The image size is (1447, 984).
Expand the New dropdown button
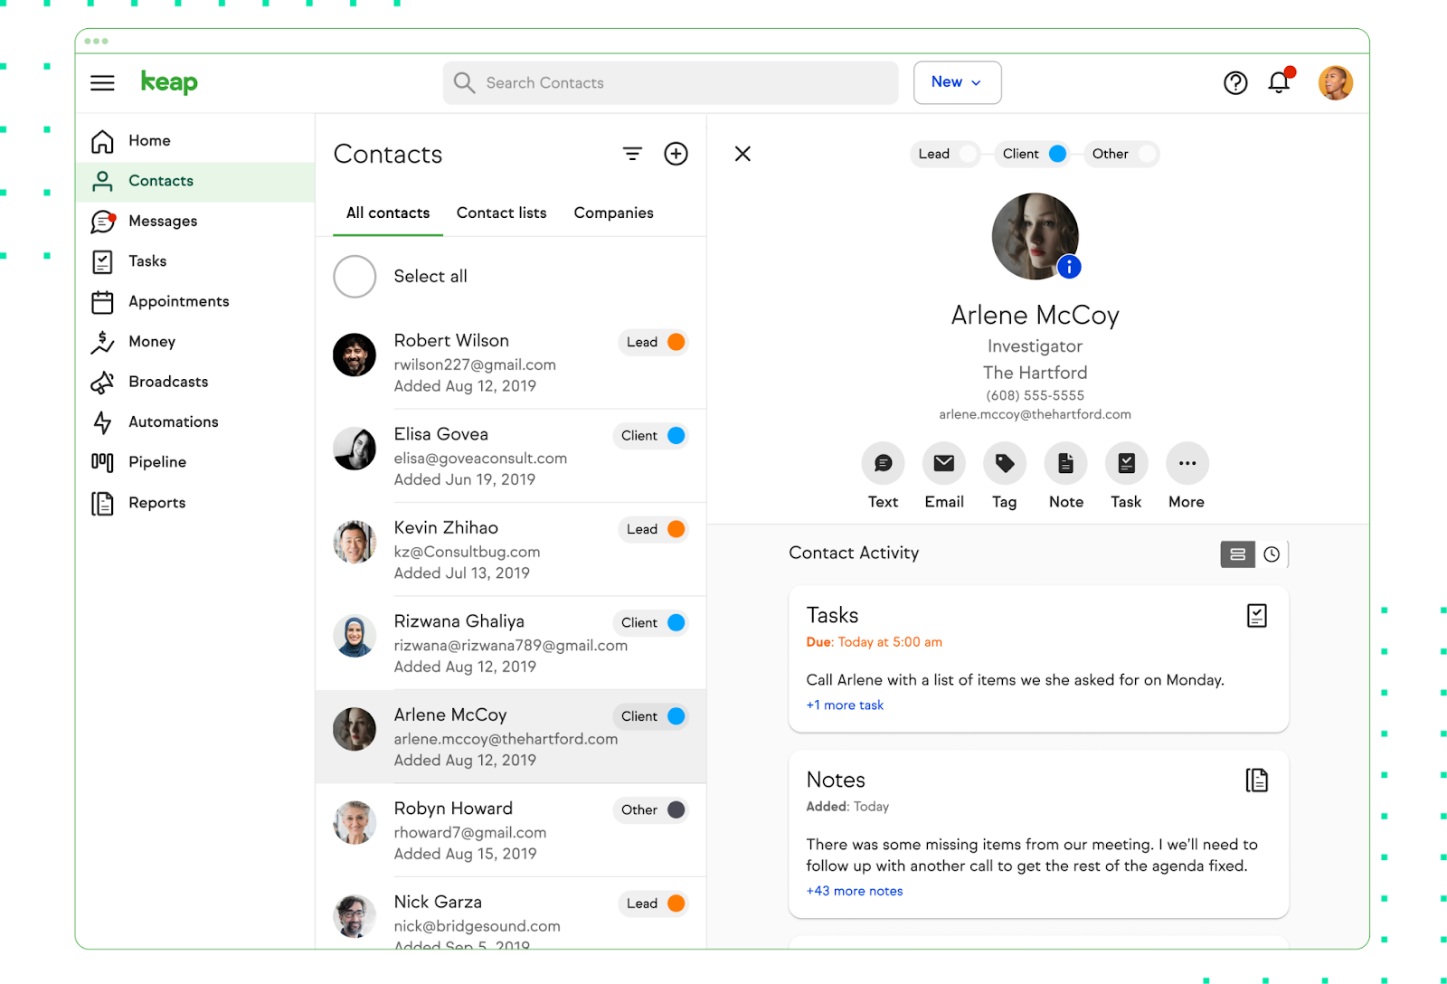click(x=957, y=82)
